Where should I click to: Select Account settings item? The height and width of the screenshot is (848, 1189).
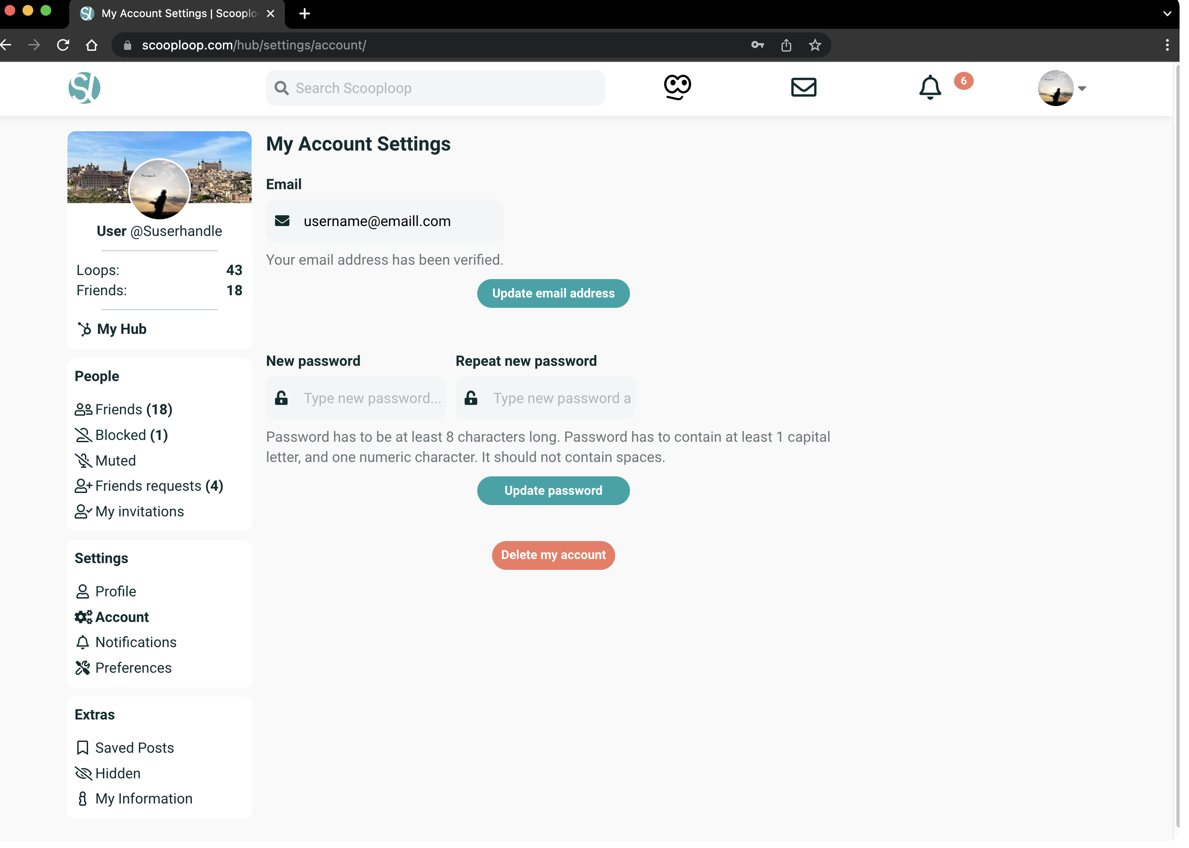click(112, 617)
